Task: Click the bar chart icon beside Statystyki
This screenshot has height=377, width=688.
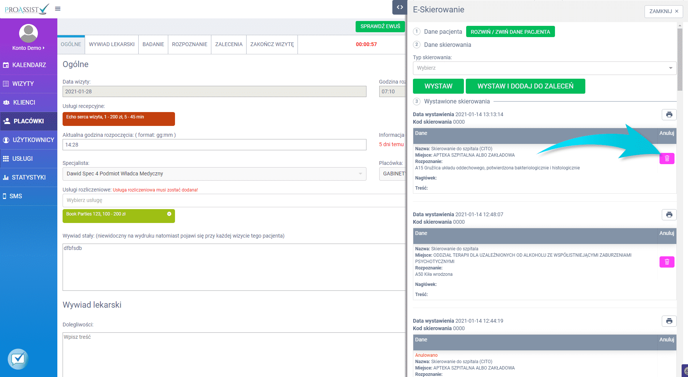Action: [x=6, y=177]
